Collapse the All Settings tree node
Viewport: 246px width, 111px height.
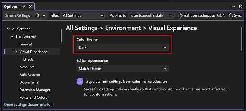[8, 29]
